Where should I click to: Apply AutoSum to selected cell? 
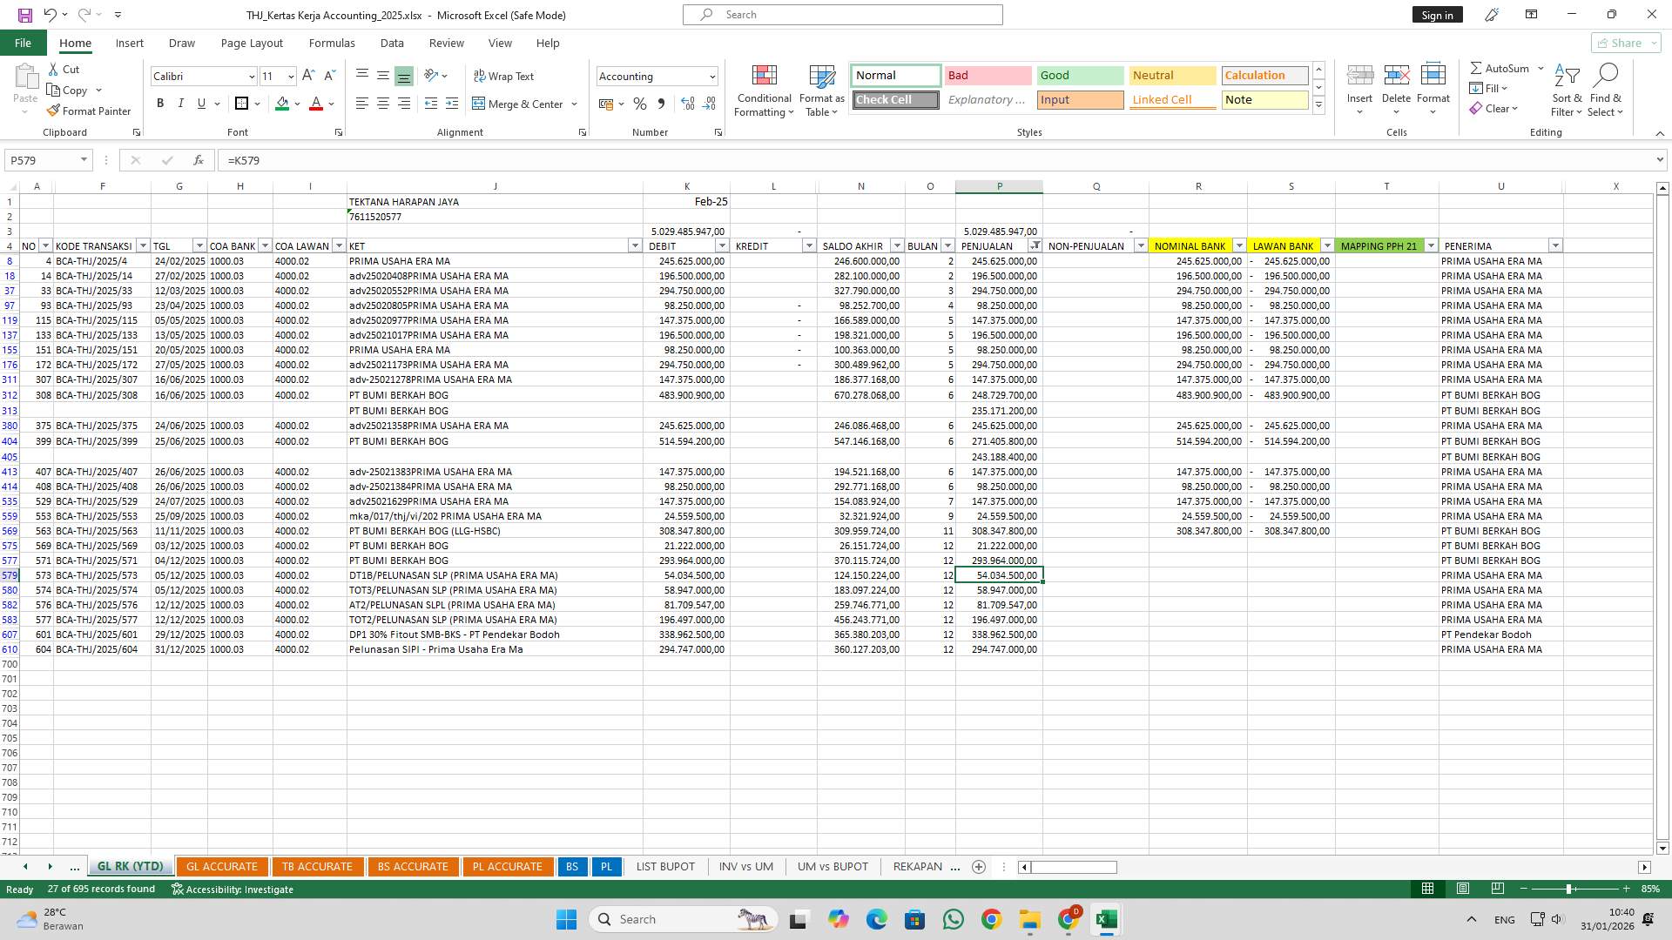pos(1500,67)
